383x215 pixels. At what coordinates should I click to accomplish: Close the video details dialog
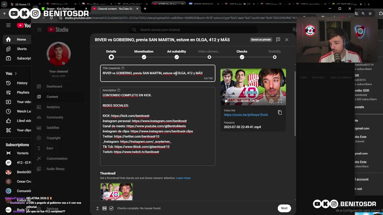coord(287,40)
